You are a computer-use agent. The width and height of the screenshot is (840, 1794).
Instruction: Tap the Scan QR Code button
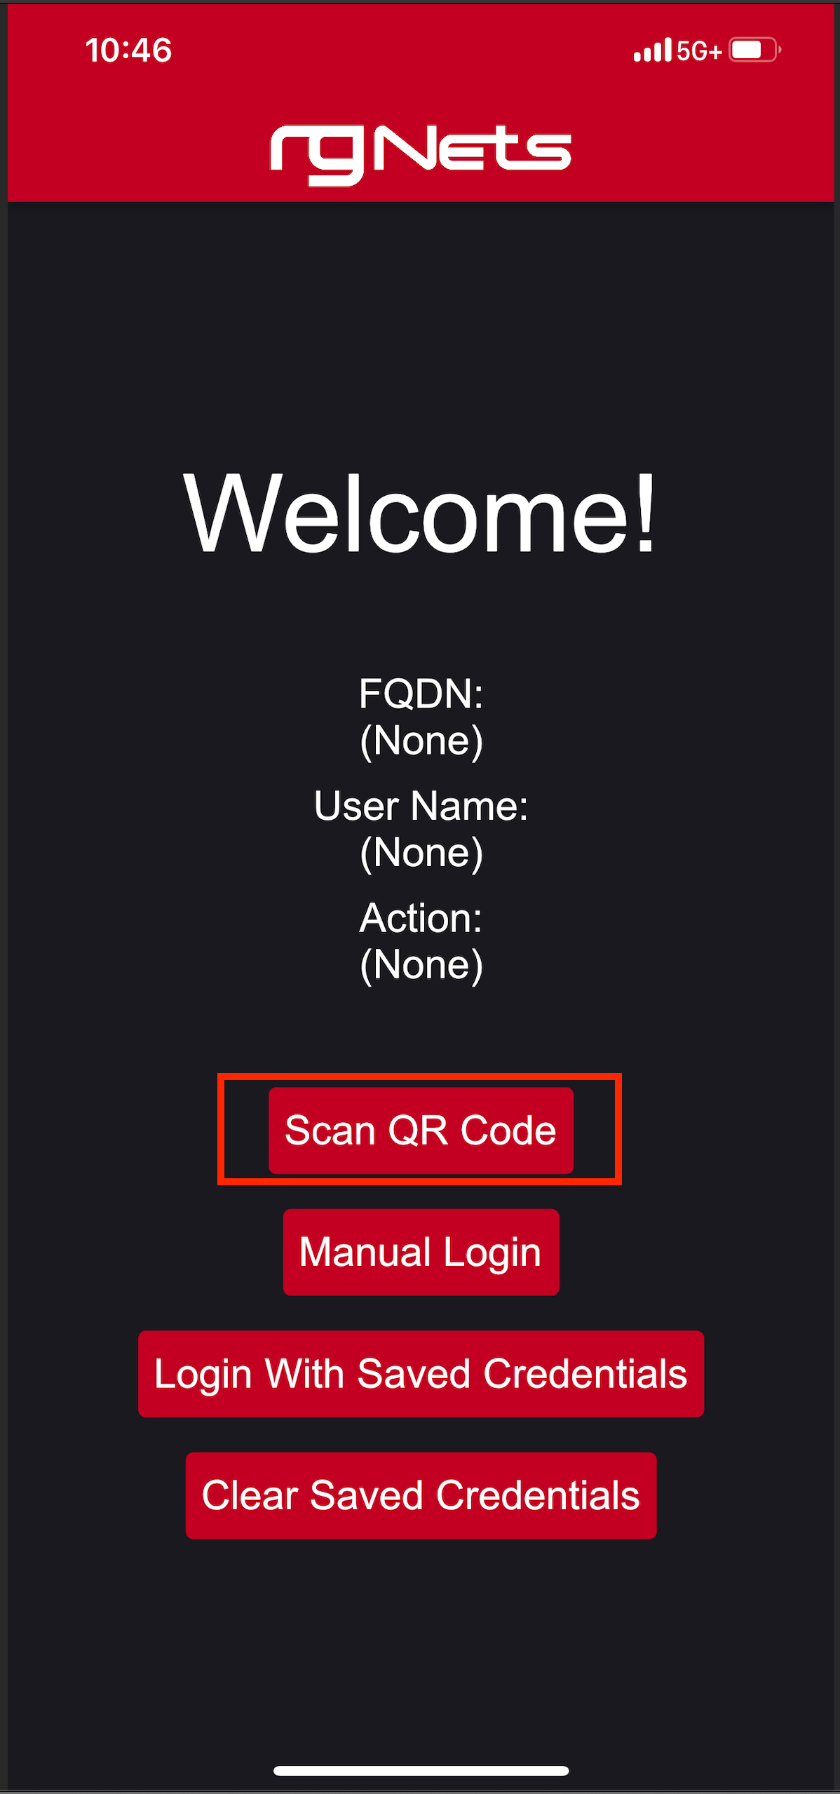click(x=421, y=1130)
